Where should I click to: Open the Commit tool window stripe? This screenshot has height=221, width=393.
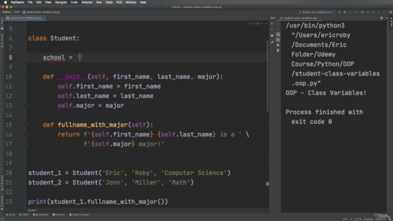click(x=2, y=41)
